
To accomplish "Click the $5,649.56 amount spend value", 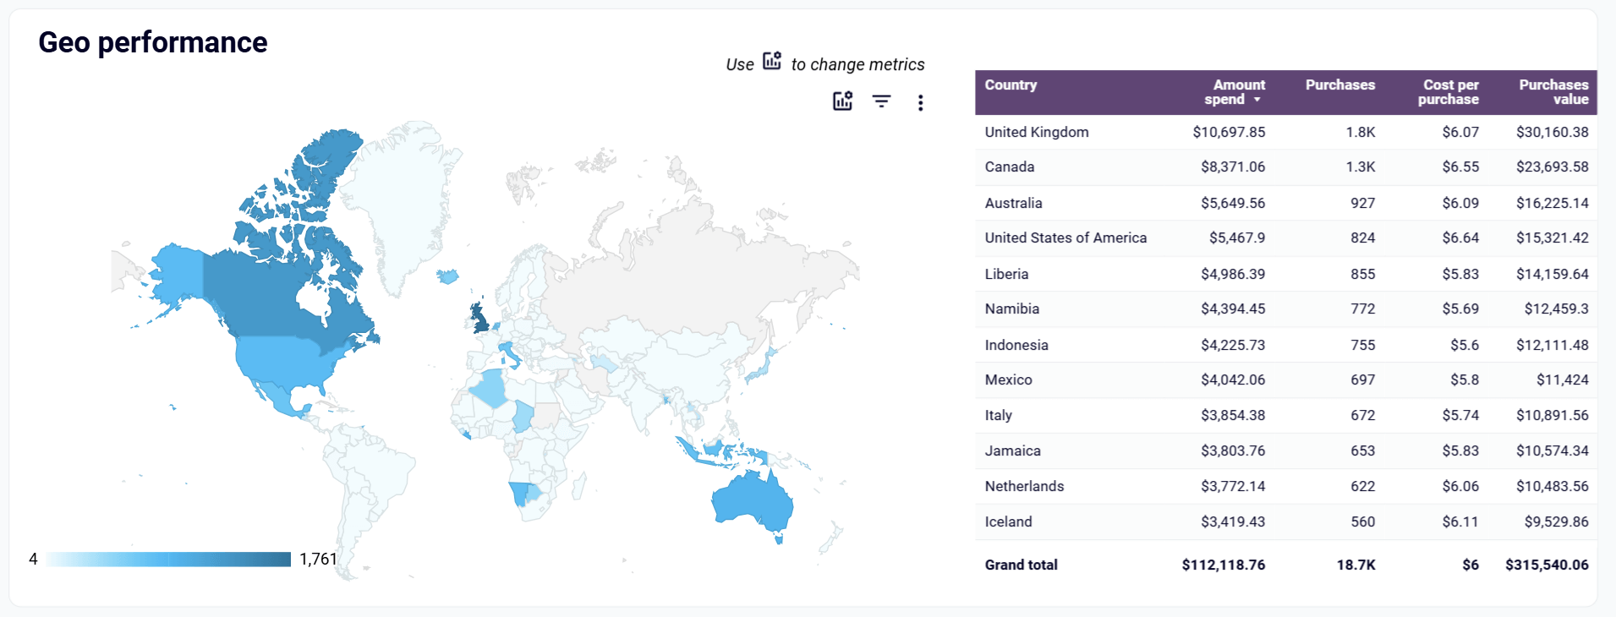I will pyautogui.click(x=1233, y=203).
